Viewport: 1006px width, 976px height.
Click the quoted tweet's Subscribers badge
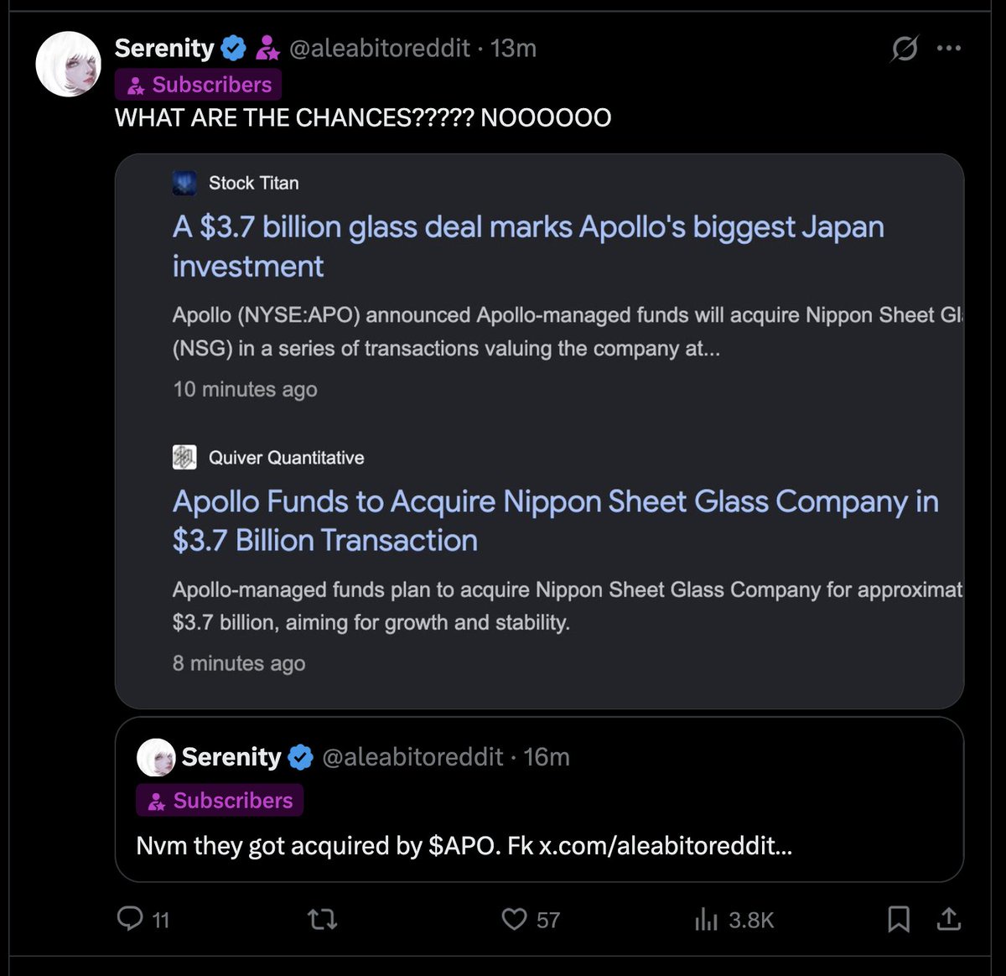click(220, 801)
